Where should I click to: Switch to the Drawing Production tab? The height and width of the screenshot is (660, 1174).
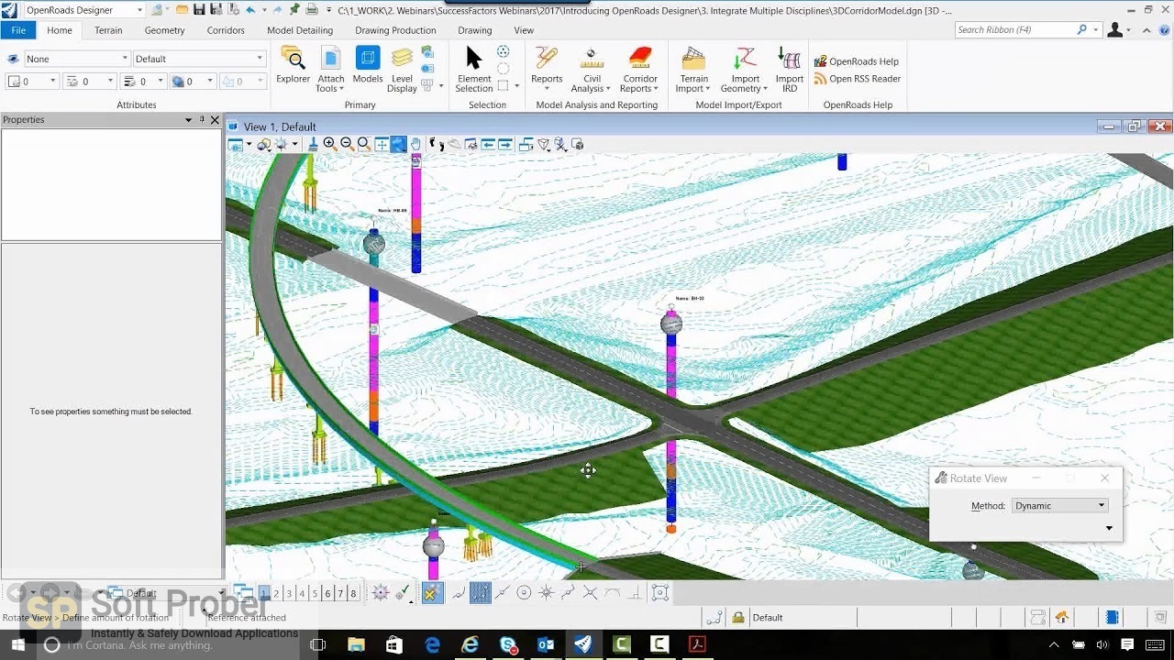(395, 30)
